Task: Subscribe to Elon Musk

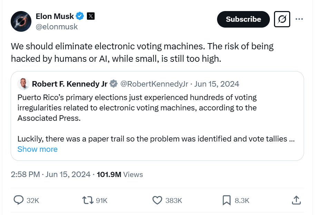Action: coord(243,19)
